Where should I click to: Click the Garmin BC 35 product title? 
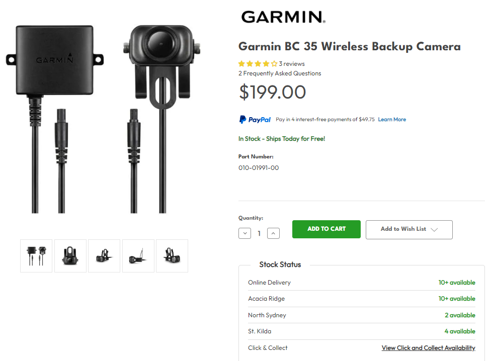349,47
